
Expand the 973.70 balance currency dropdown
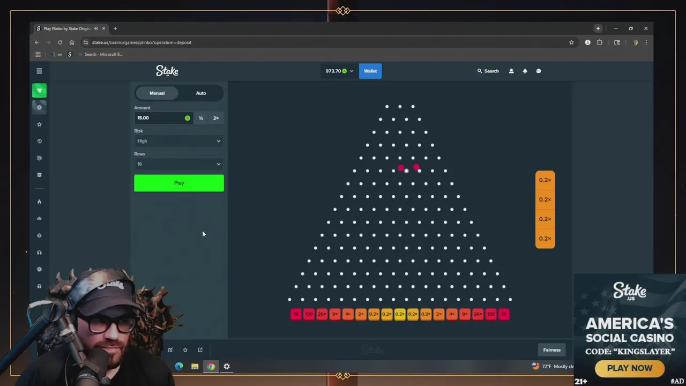[339, 71]
